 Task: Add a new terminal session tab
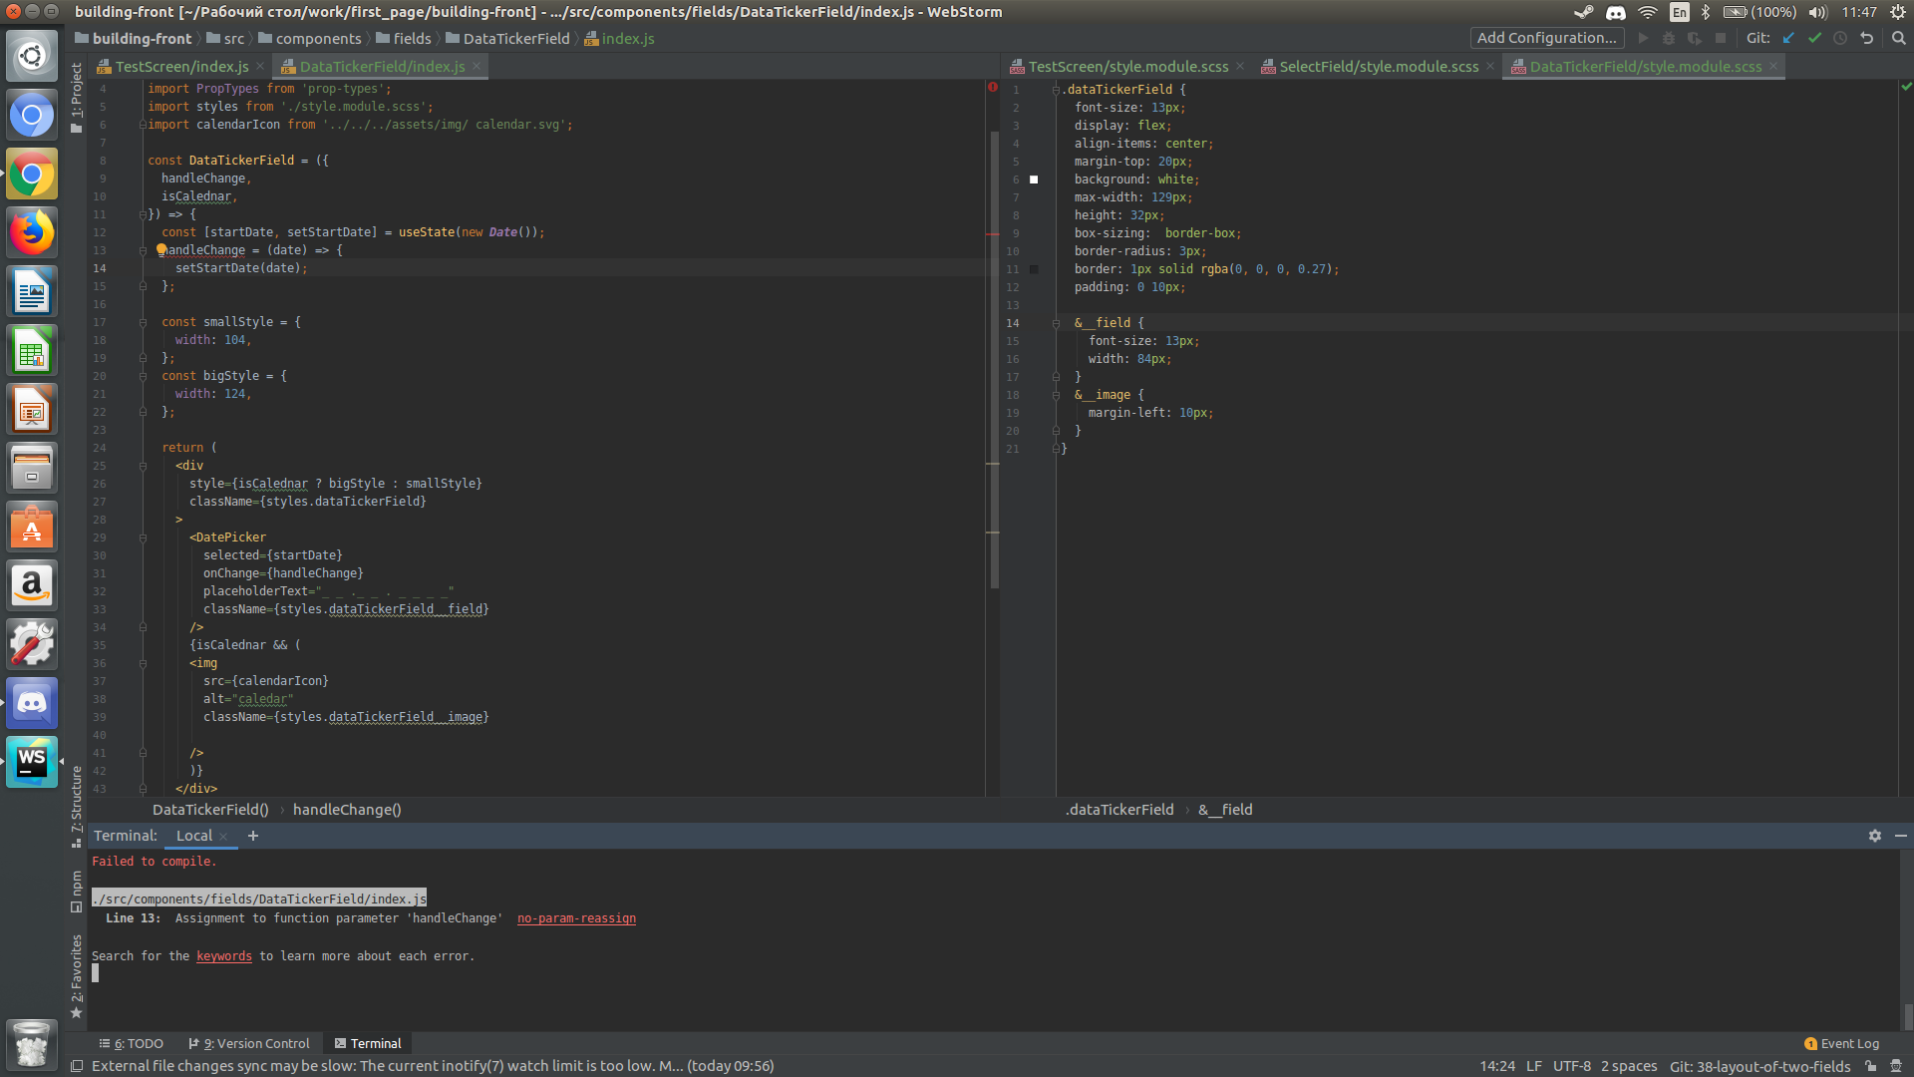pos(253,836)
